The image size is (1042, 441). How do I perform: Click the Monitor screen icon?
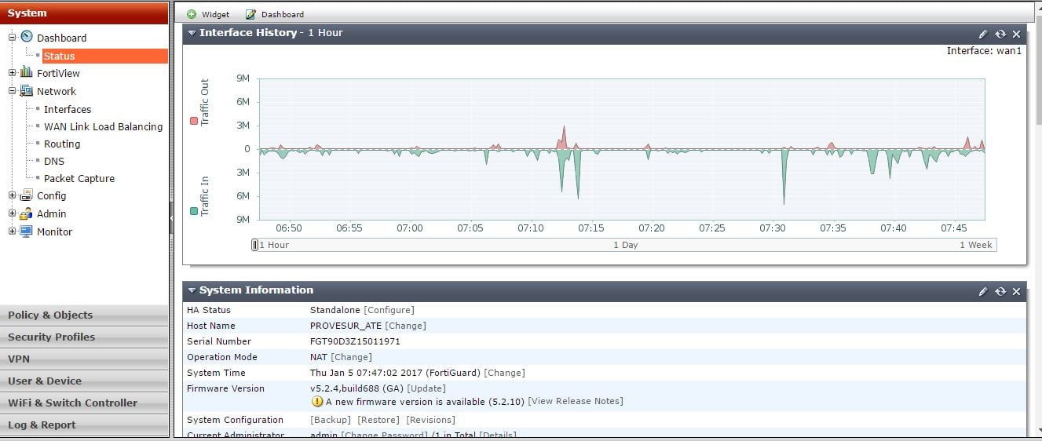pyautogui.click(x=27, y=231)
